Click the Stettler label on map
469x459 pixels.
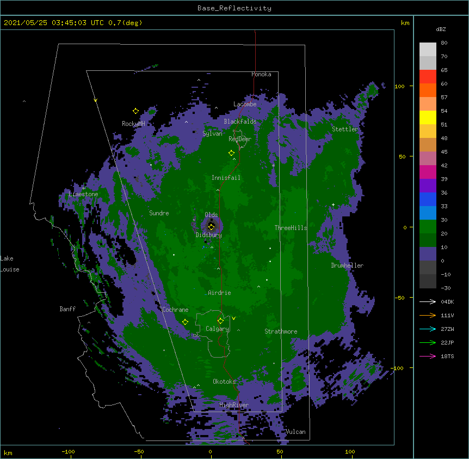(345, 129)
